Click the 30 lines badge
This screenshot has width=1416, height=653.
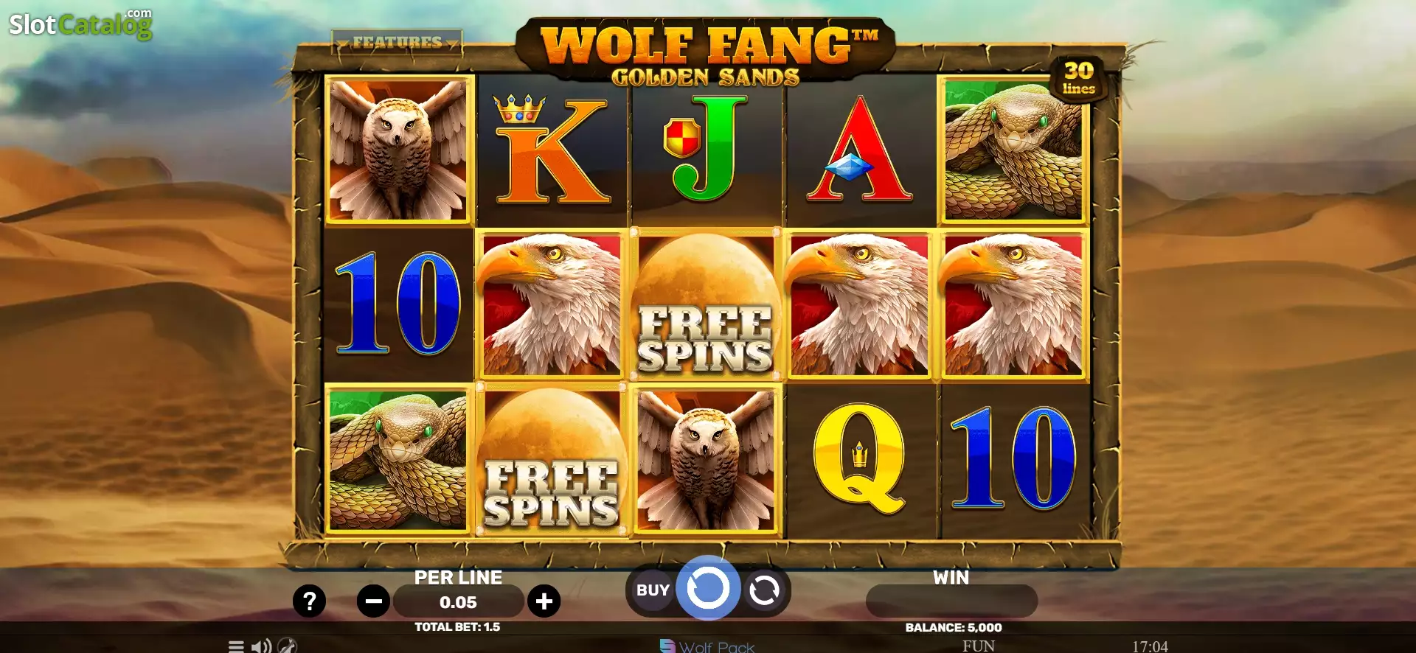coord(1078,78)
